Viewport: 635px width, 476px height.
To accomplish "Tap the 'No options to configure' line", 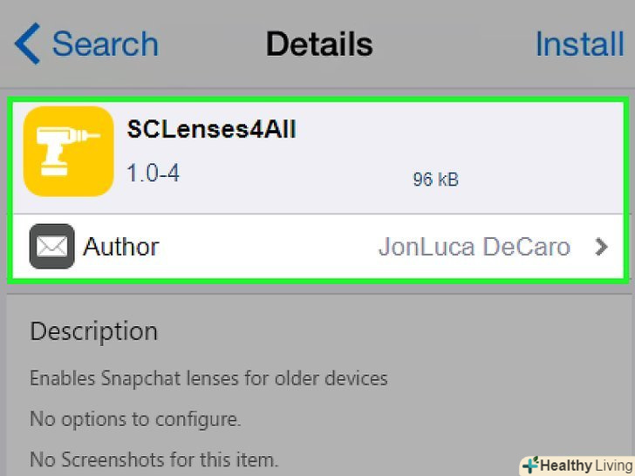I will click(x=134, y=418).
